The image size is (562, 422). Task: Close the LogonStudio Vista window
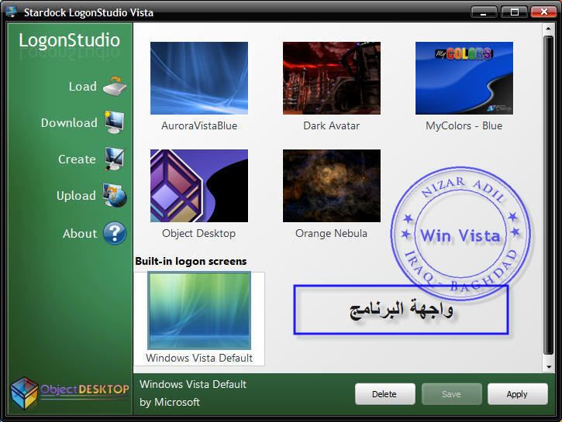tap(543, 12)
